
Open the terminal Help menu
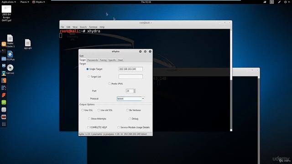point(102,27)
